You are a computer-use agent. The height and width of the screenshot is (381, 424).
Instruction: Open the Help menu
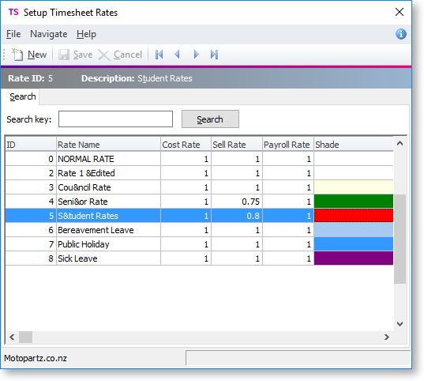coord(86,34)
